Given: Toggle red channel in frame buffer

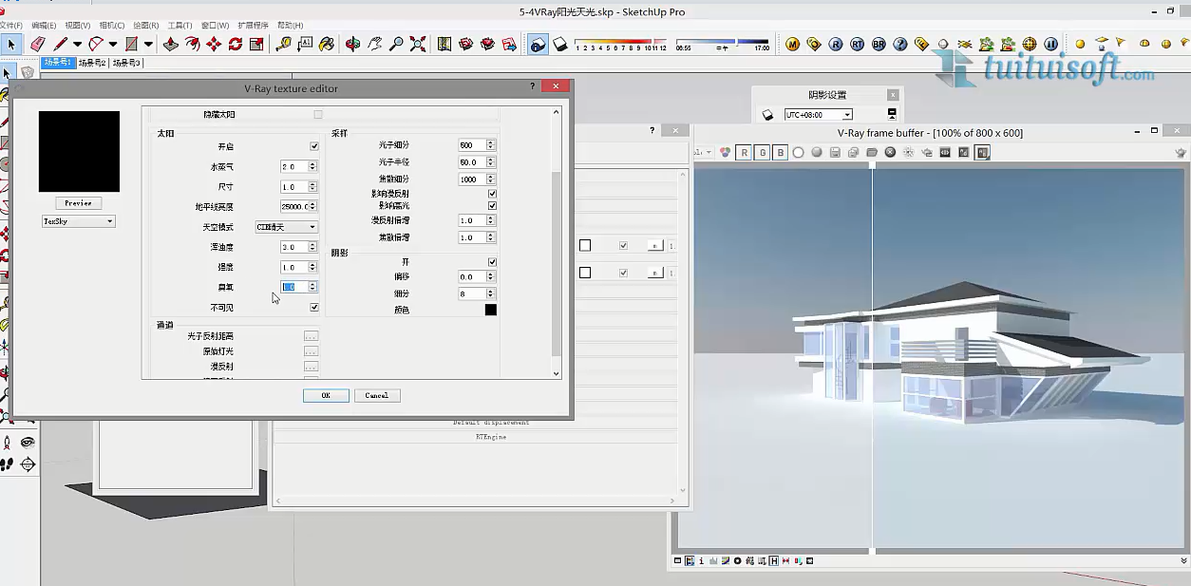Looking at the screenshot, I should click(x=744, y=152).
